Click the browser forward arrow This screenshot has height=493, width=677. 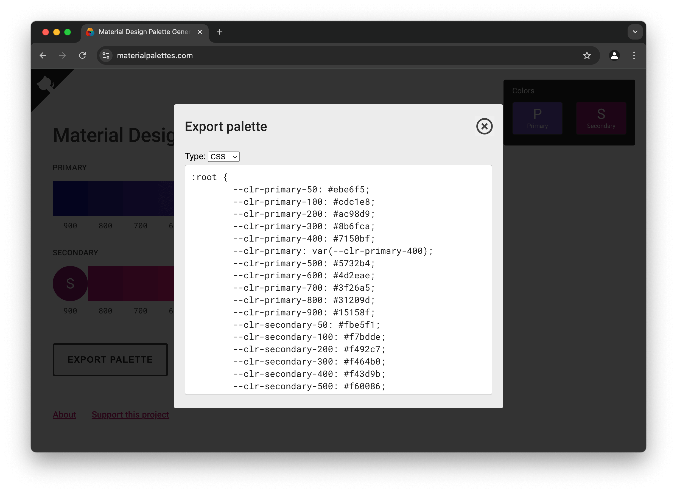(63, 55)
